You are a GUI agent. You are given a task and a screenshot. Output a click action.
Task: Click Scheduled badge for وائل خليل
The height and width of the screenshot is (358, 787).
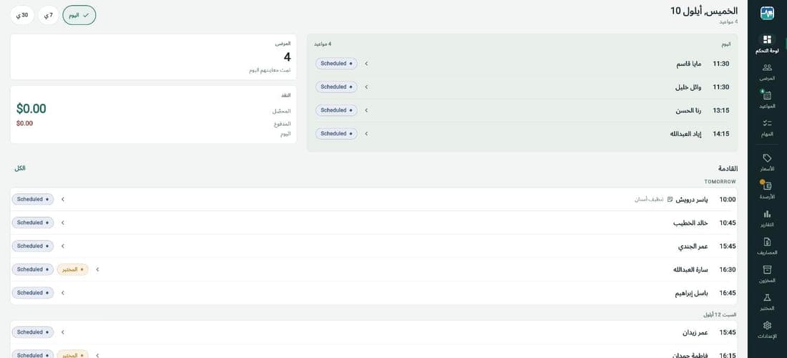(x=336, y=87)
